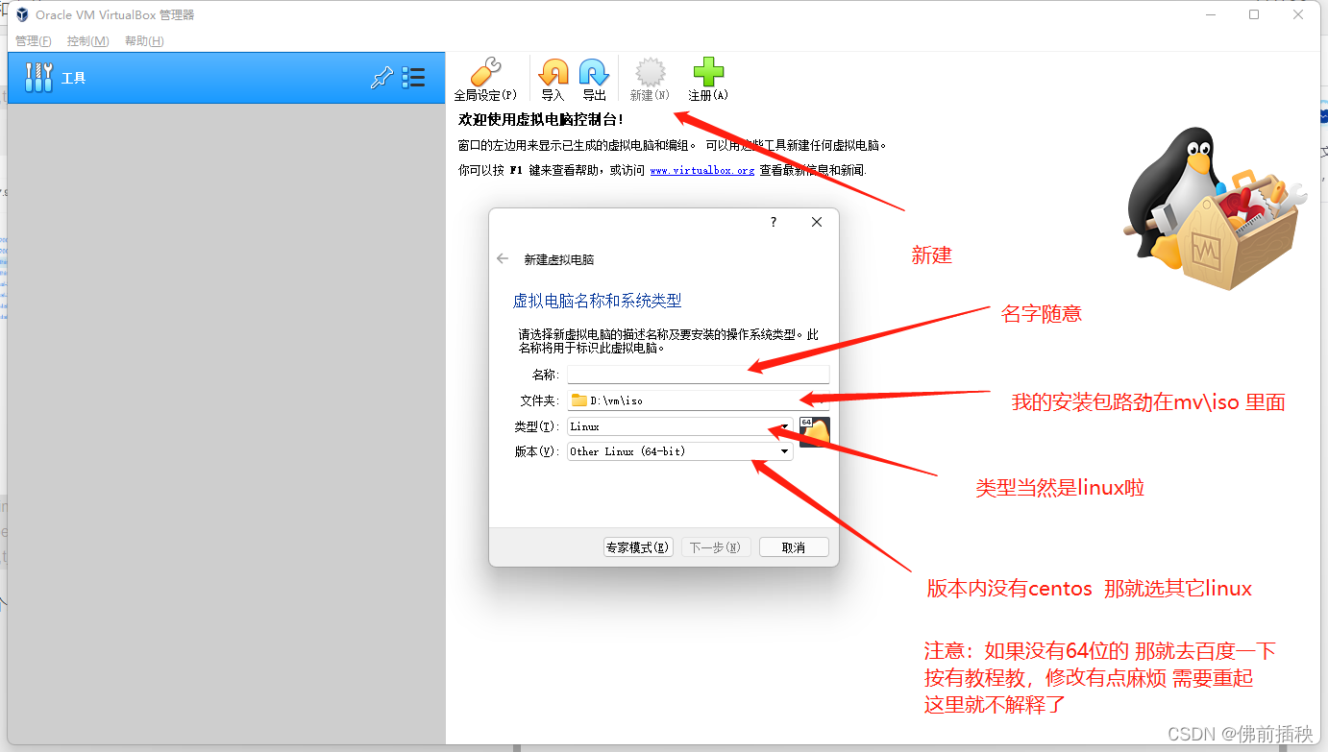Open the 版本 Other Linux (64-bit) dropdown
The image size is (1328, 752).
(x=680, y=451)
